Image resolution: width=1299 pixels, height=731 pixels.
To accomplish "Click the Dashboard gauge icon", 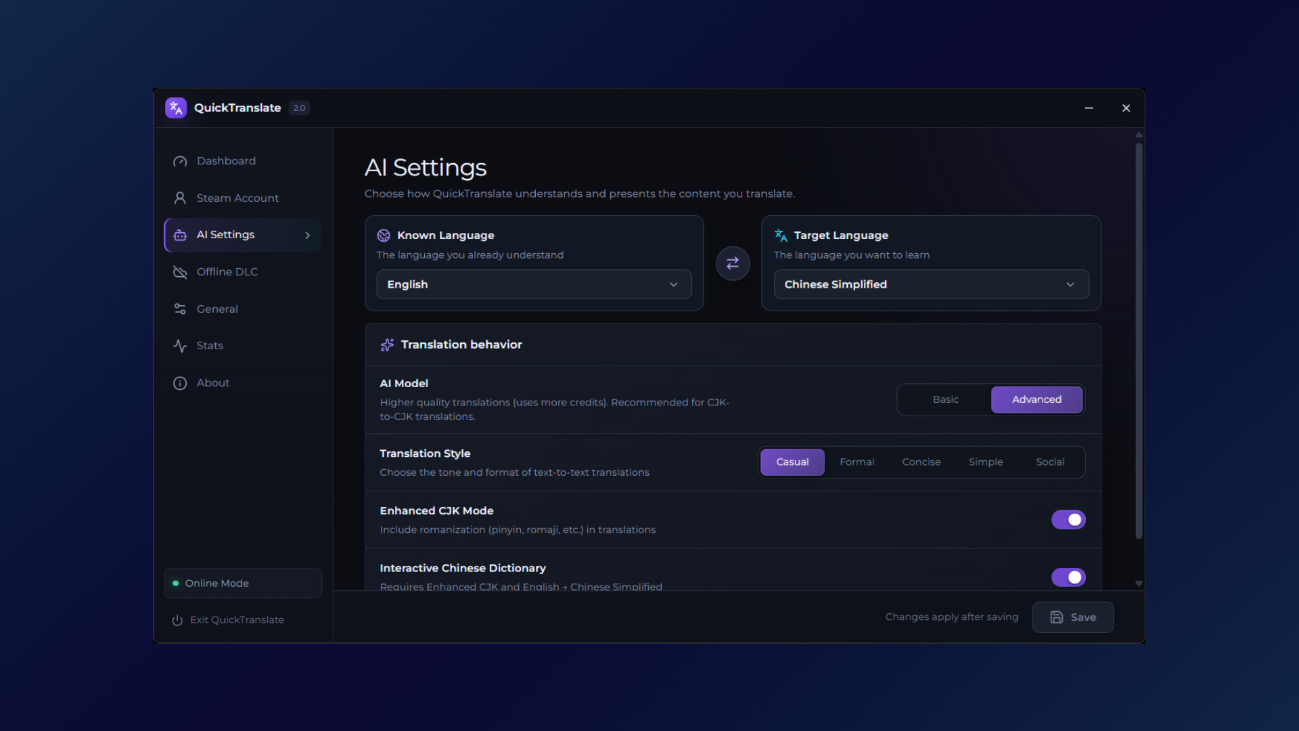I will [180, 161].
